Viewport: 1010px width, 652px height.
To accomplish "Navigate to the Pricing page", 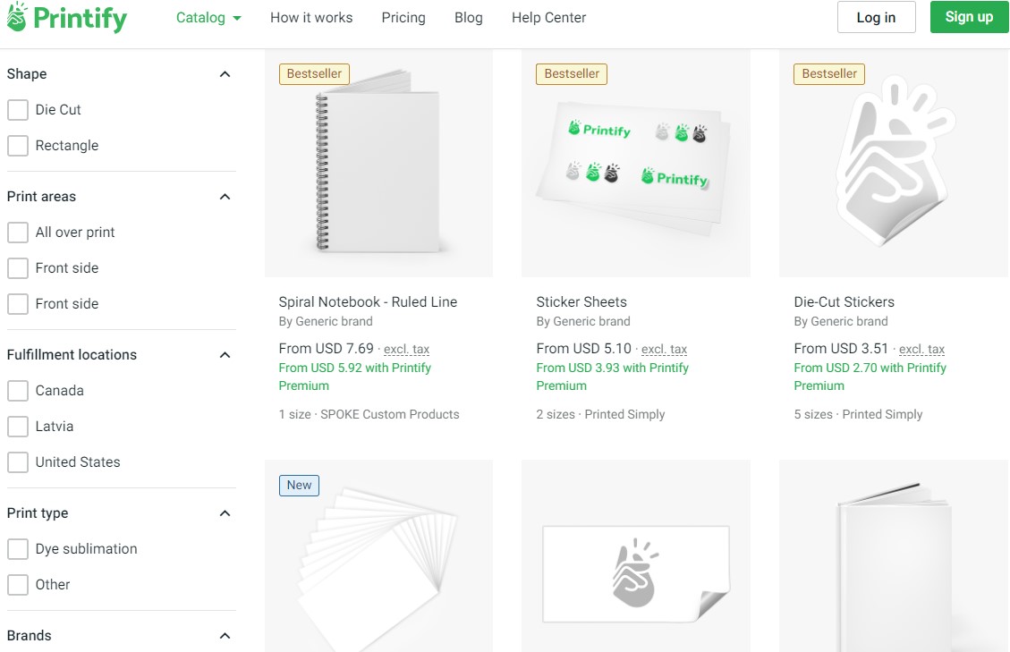I will (x=403, y=17).
